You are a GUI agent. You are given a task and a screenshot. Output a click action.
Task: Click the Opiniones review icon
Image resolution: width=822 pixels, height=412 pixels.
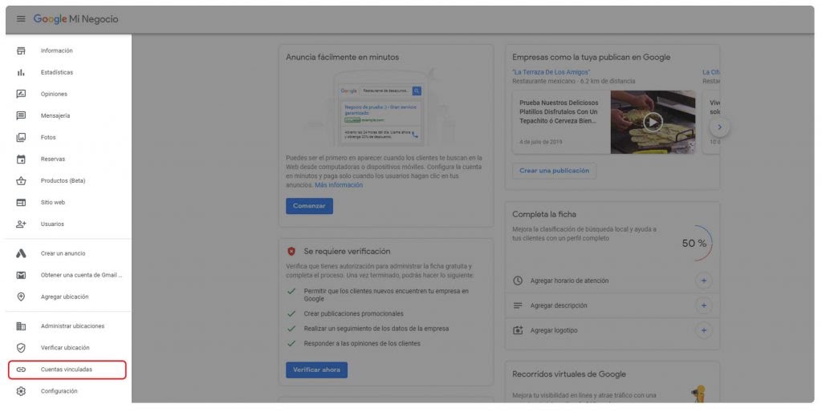[x=21, y=95]
